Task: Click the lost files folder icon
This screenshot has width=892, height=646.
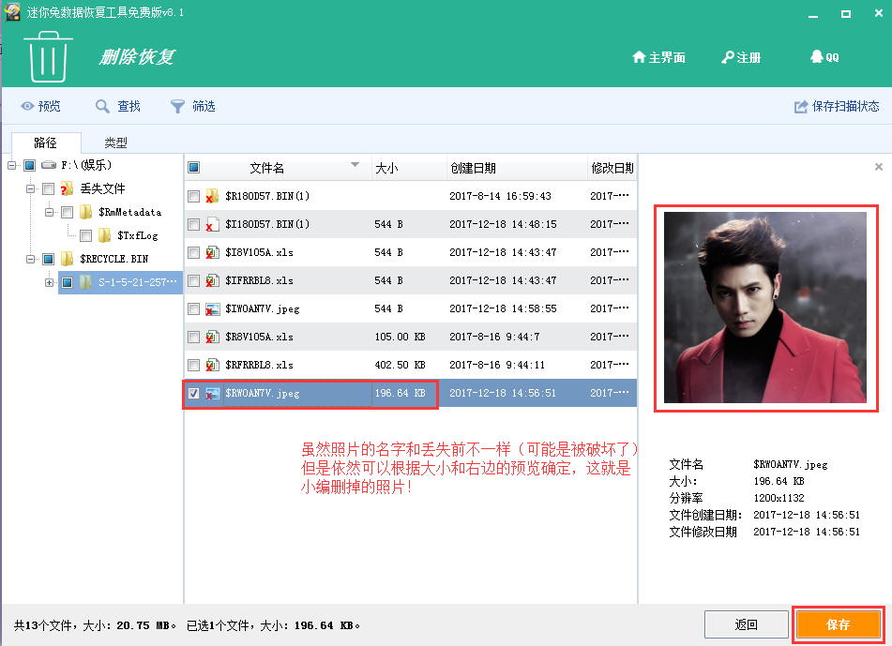Action: [x=67, y=188]
